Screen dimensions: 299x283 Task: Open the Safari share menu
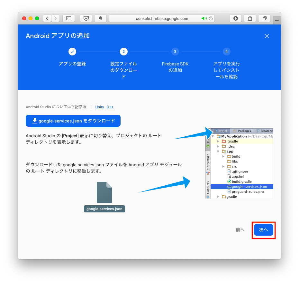click(250, 18)
